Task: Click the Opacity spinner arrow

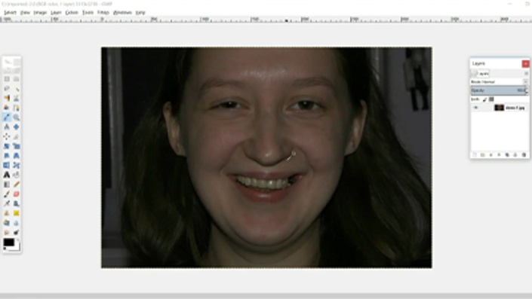Action: (527, 90)
